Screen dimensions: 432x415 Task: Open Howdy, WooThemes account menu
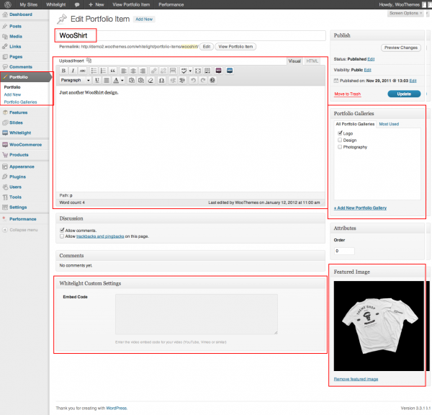(x=399, y=5)
